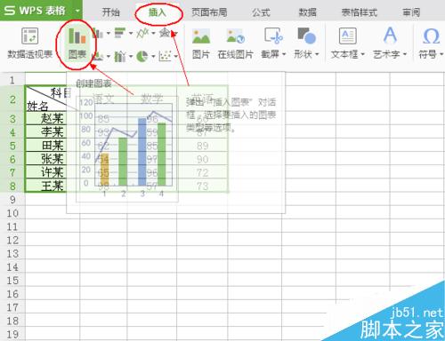Select the scatter chart icon
This screenshot has width=445, height=341.
pyautogui.click(x=165, y=56)
